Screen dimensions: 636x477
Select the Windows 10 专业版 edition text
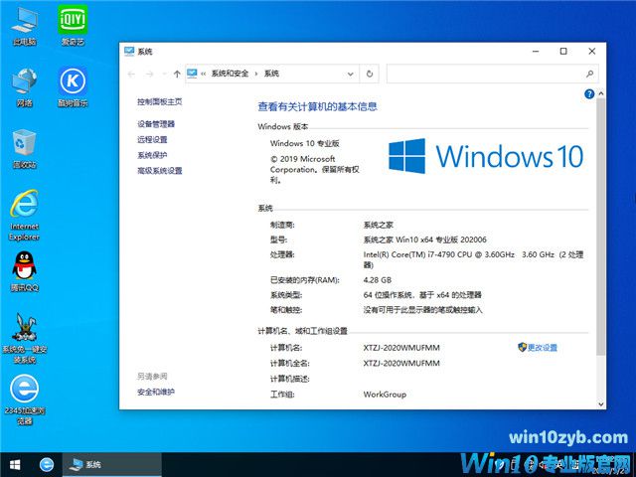click(305, 143)
